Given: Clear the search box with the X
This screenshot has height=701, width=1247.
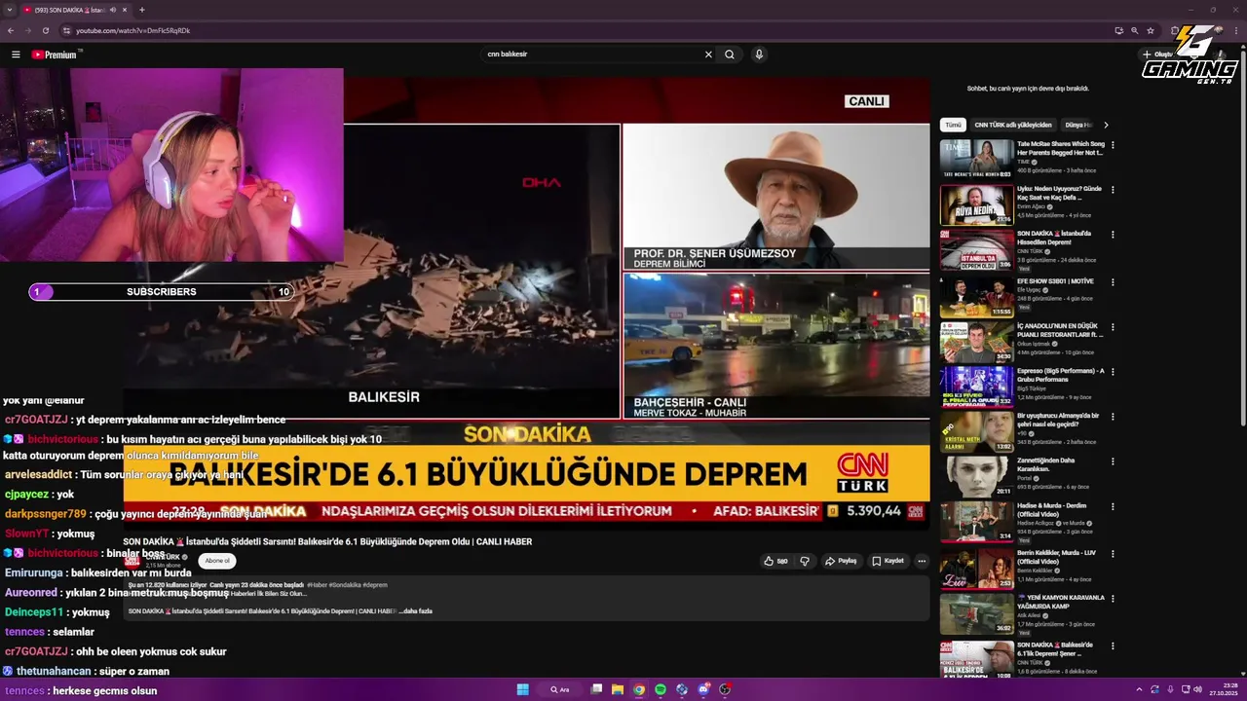Looking at the screenshot, I should click(708, 55).
